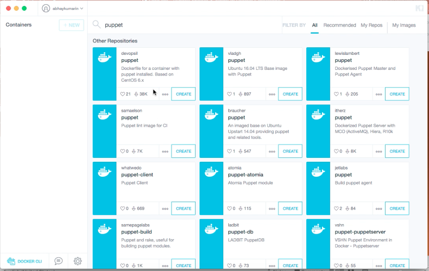Open the Docker CLI icon
Viewport: 429px width, 271px height.
[x=11, y=261]
